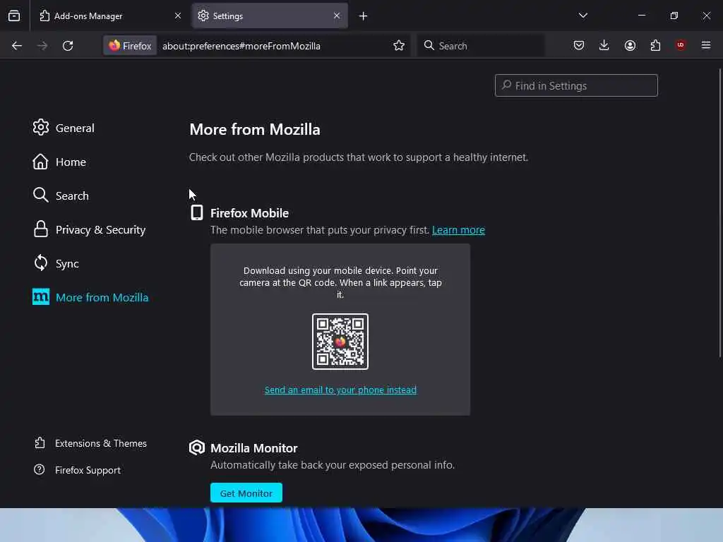Viewport: 723px width, 542px height.
Task: Reload the current page
Action: (68, 46)
